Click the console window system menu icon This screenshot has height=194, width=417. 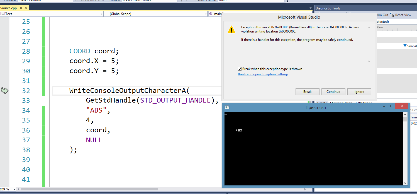[x=227, y=107]
